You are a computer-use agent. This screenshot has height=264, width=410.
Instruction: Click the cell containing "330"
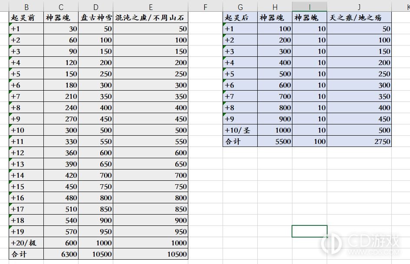pyautogui.click(x=61, y=141)
